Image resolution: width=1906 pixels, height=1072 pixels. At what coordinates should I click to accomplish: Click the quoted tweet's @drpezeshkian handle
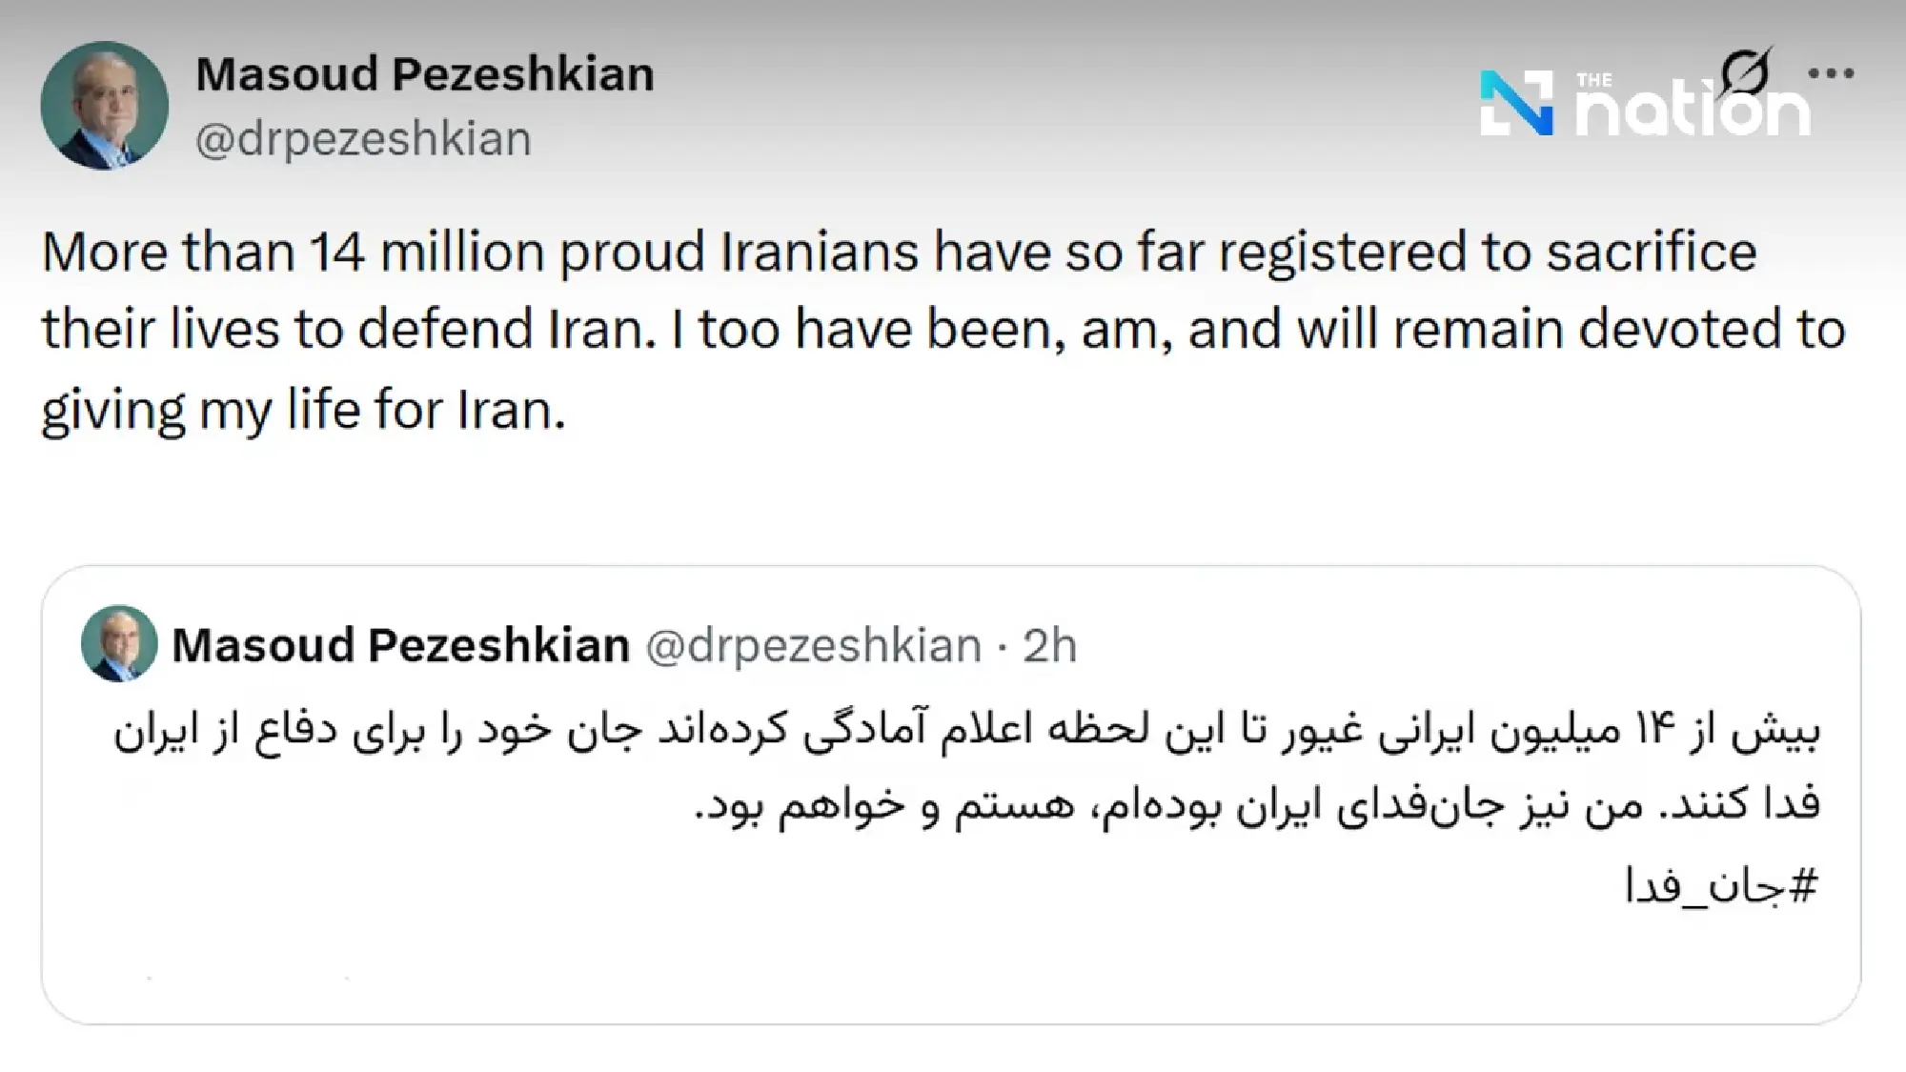tap(813, 645)
